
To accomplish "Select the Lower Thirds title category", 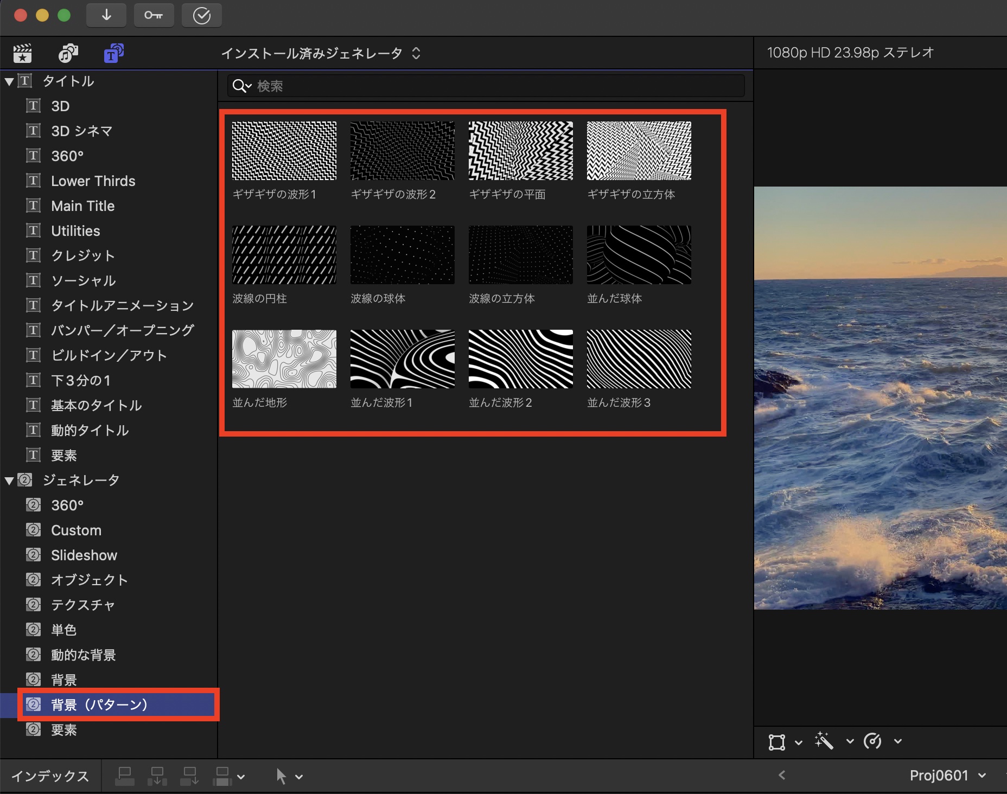I will point(93,181).
